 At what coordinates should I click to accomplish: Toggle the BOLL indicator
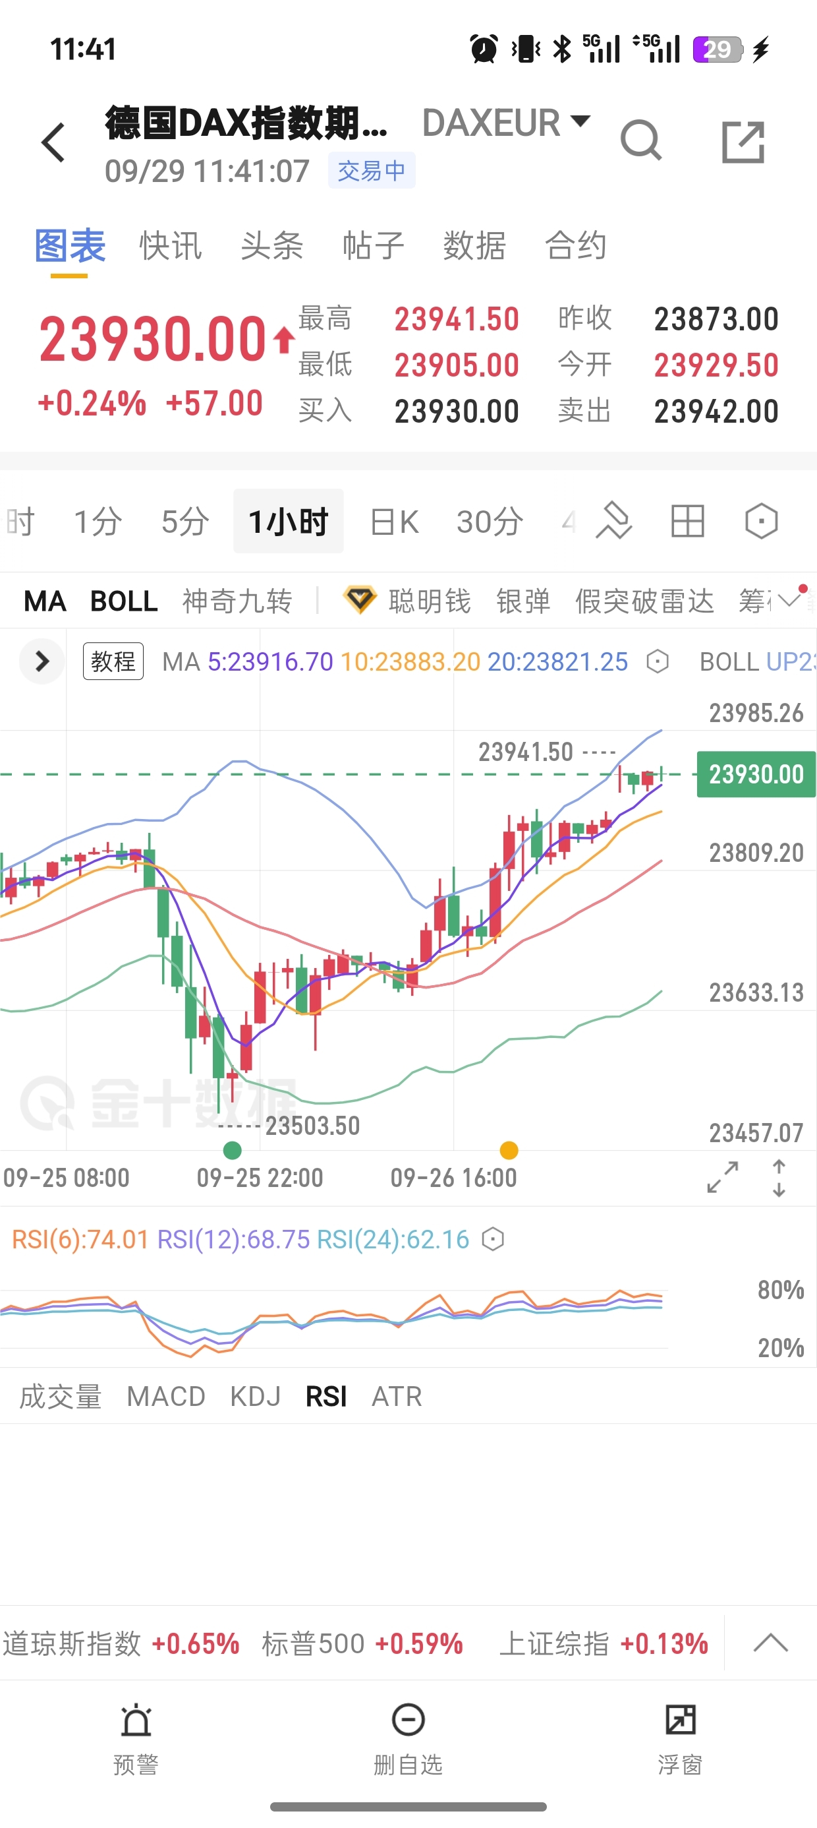(124, 601)
